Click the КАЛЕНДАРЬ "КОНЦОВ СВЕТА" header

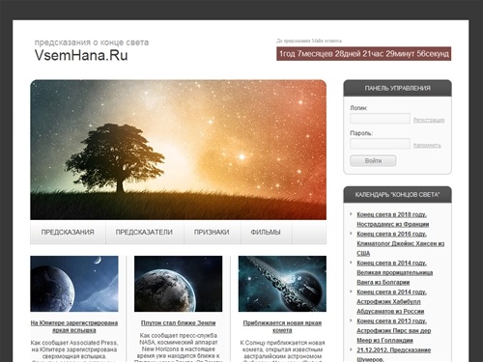pyautogui.click(x=397, y=195)
